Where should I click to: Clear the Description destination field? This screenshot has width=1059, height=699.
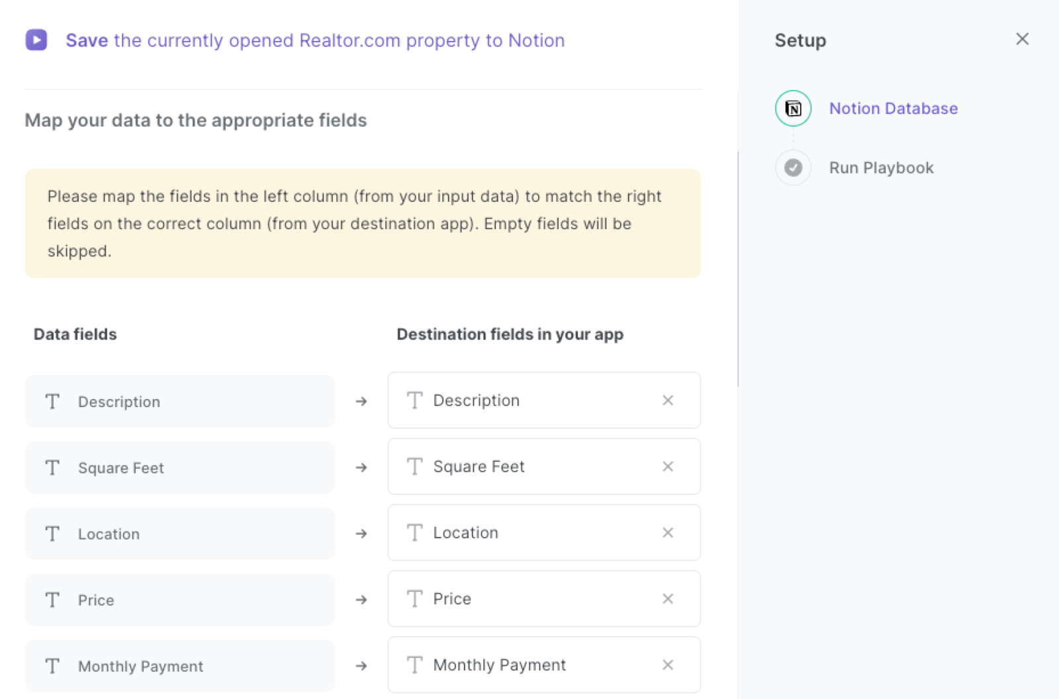click(x=668, y=400)
